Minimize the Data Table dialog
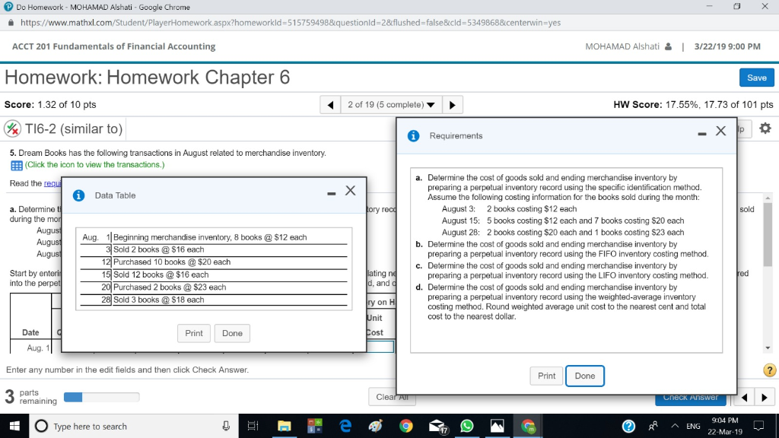The height and width of the screenshot is (438, 779). (330, 192)
